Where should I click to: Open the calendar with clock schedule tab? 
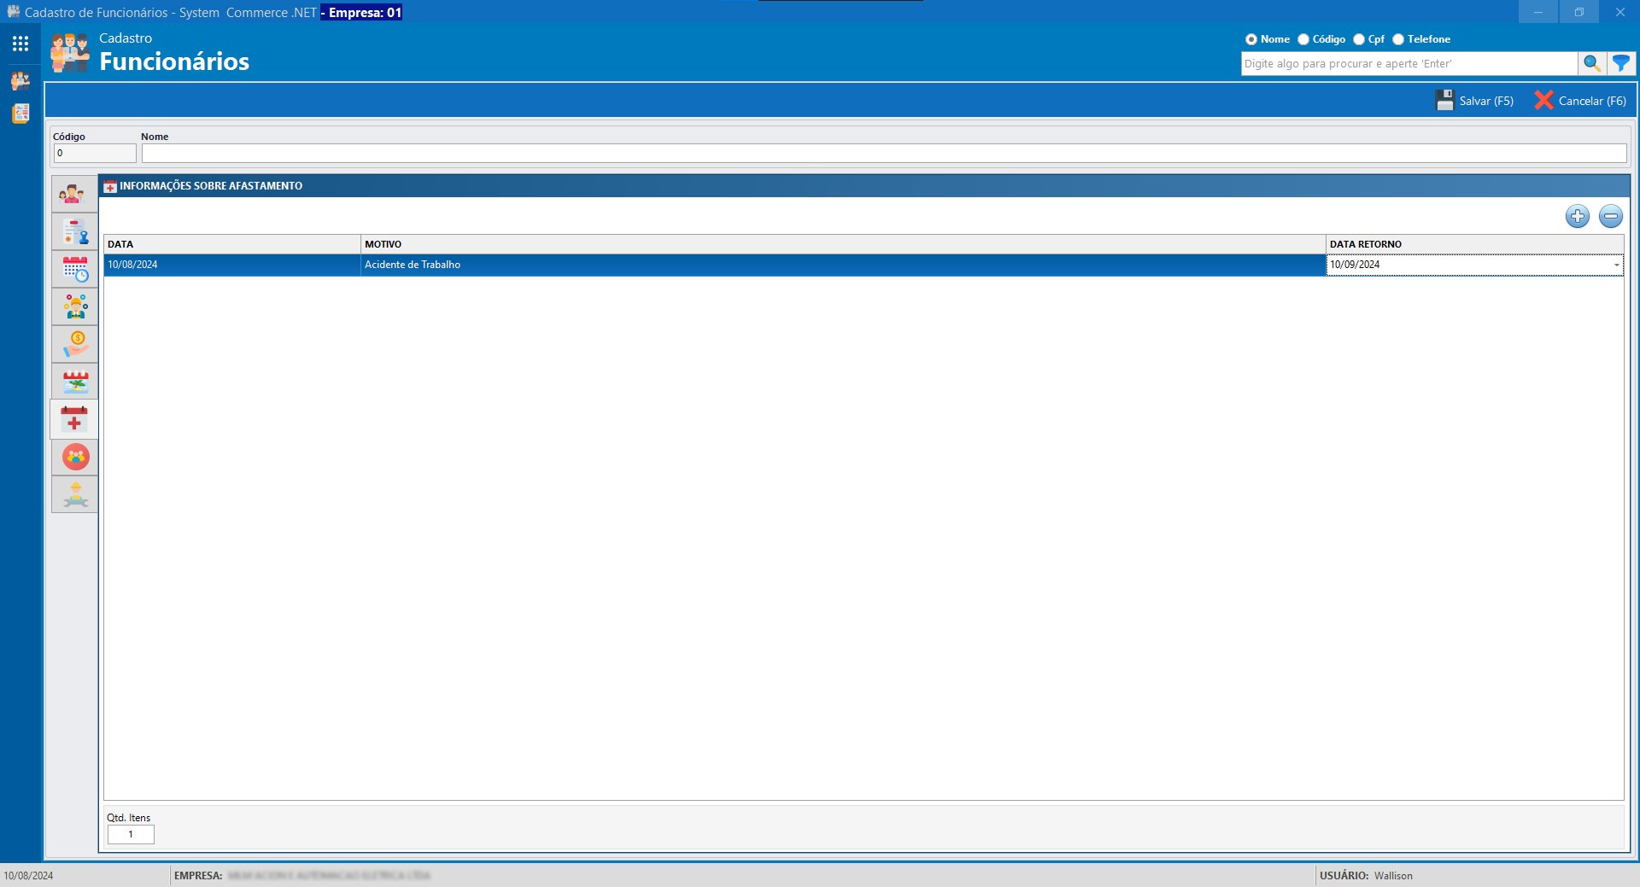click(75, 270)
